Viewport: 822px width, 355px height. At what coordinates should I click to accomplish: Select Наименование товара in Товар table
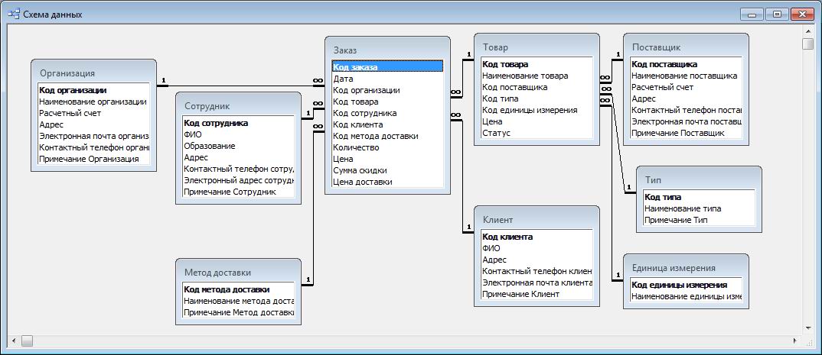(525, 76)
